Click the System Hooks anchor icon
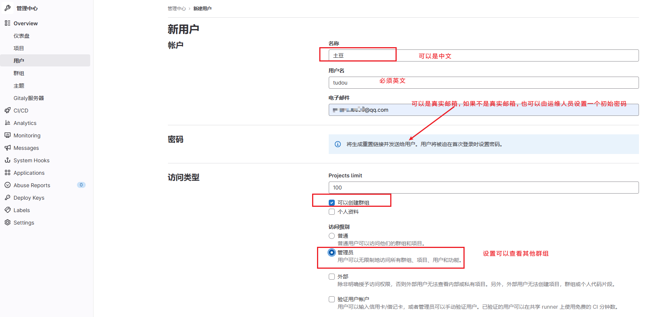The width and height of the screenshot is (665, 317). (8, 160)
